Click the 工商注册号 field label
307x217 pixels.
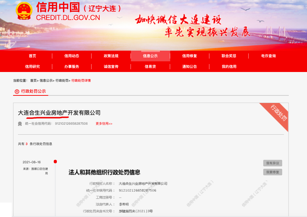(x=105, y=197)
